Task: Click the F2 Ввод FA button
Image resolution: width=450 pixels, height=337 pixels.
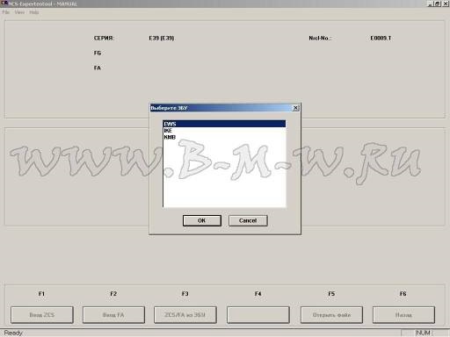Action: (x=113, y=315)
